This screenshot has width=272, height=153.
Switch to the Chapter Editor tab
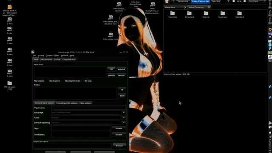(x=69, y=59)
